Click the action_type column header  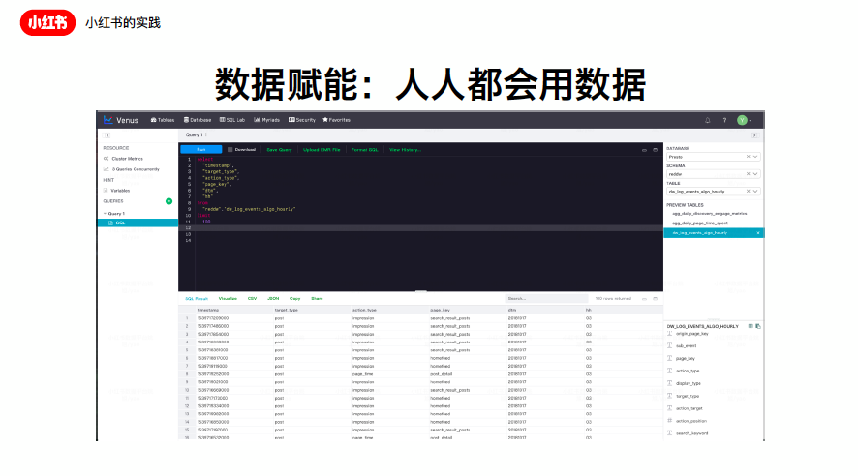tap(364, 310)
